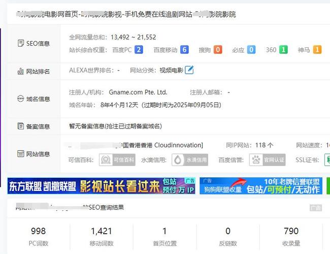Click the 百度PC weight badge 2
This screenshot has width=330, height=254.
(139, 50)
